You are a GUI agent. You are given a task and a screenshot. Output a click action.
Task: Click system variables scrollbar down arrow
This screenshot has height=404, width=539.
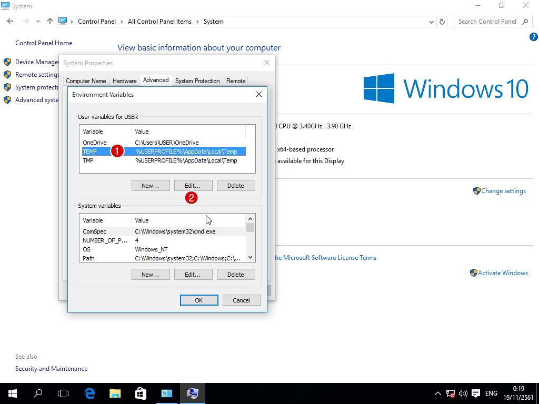(x=250, y=257)
